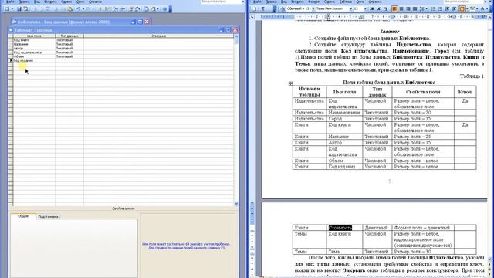This screenshot has width=494, height=278.
Task: Switch to the Подстановка tab in field properties
Action: click(x=48, y=216)
